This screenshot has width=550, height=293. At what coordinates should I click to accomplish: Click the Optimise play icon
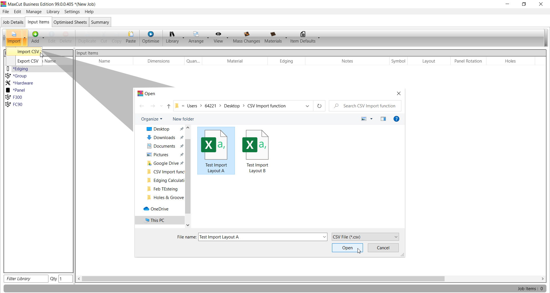click(x=150, y=34)
